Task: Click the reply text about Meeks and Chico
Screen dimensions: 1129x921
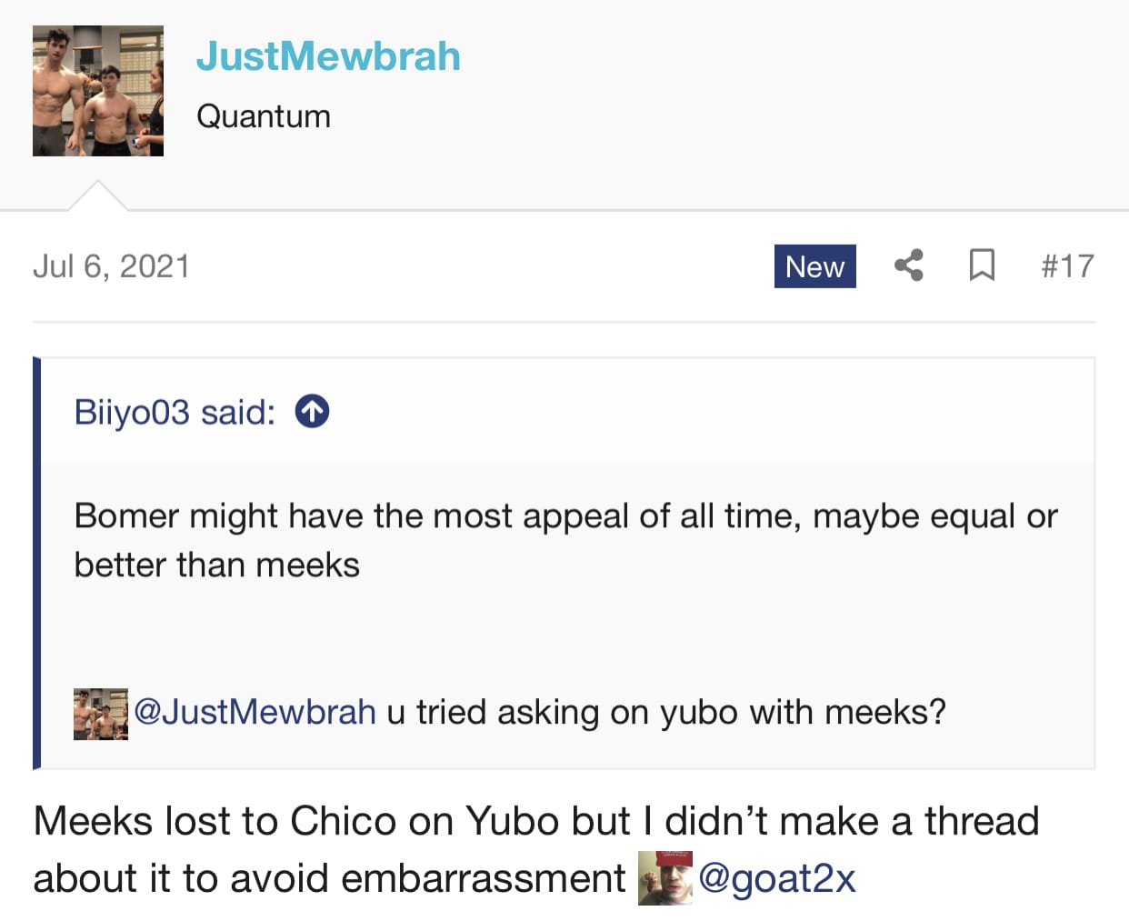Action: tap(536, 849)
